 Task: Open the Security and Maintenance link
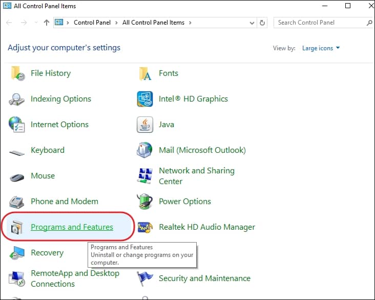[204, 278]
